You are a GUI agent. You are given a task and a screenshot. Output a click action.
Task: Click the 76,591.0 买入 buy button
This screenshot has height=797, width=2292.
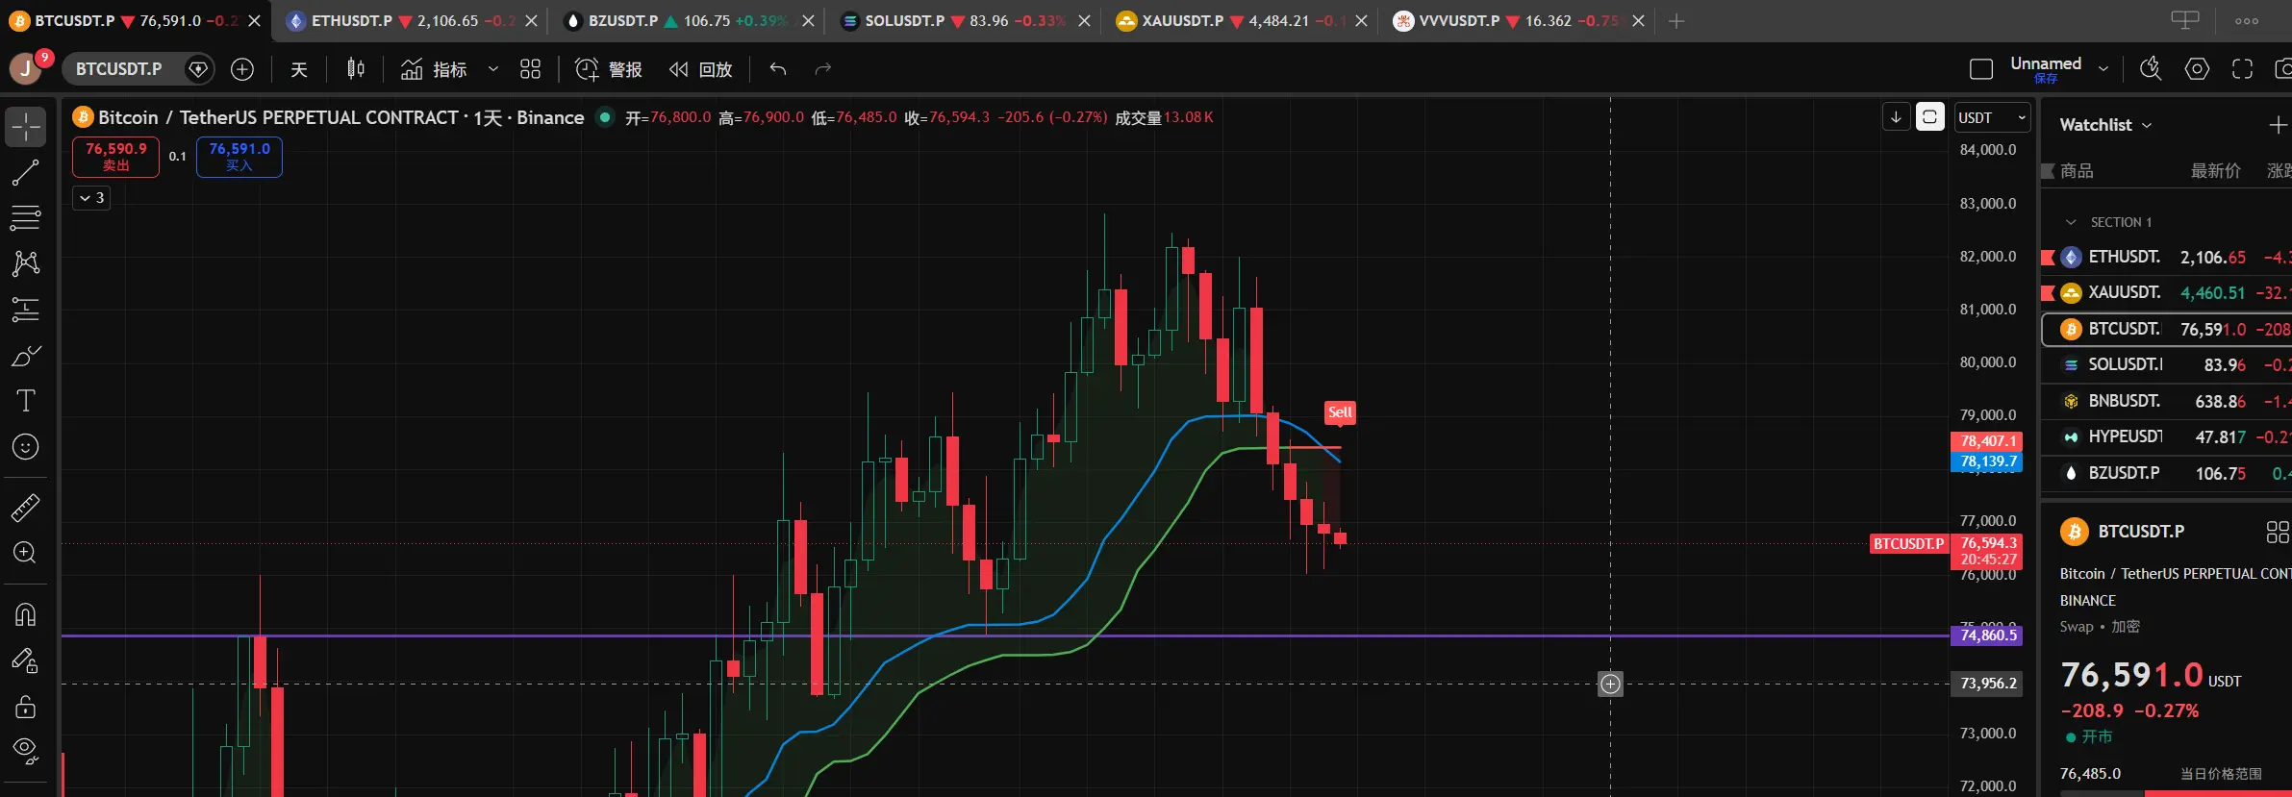(x=239, y=157)
